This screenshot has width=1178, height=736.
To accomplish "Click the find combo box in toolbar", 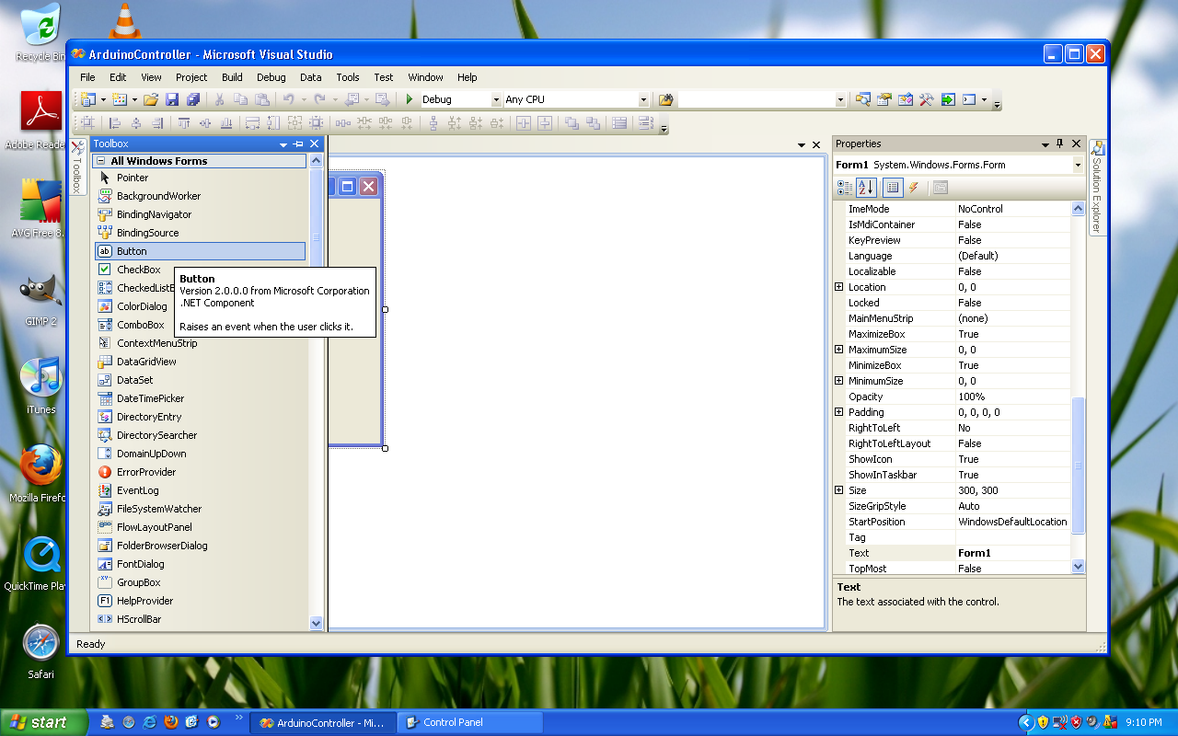I will 762,99.
